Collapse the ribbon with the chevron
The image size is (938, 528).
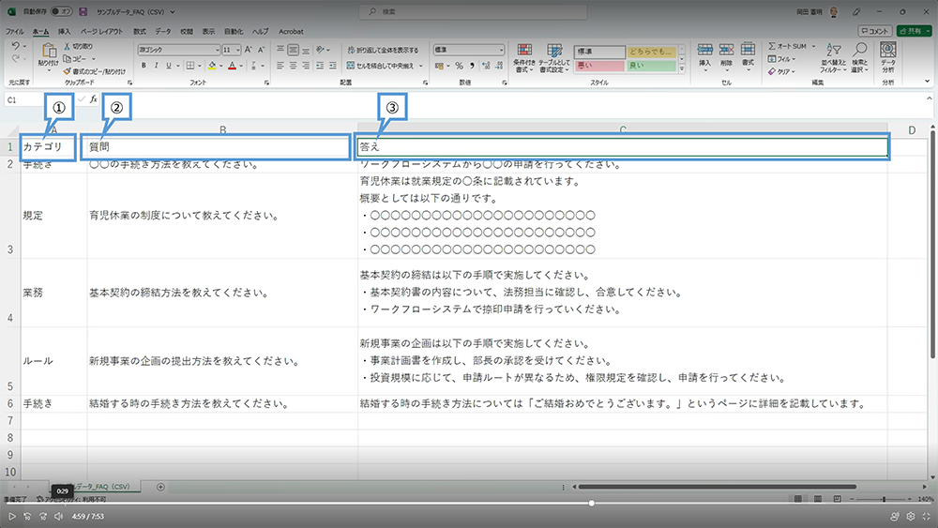click(928, 82)
